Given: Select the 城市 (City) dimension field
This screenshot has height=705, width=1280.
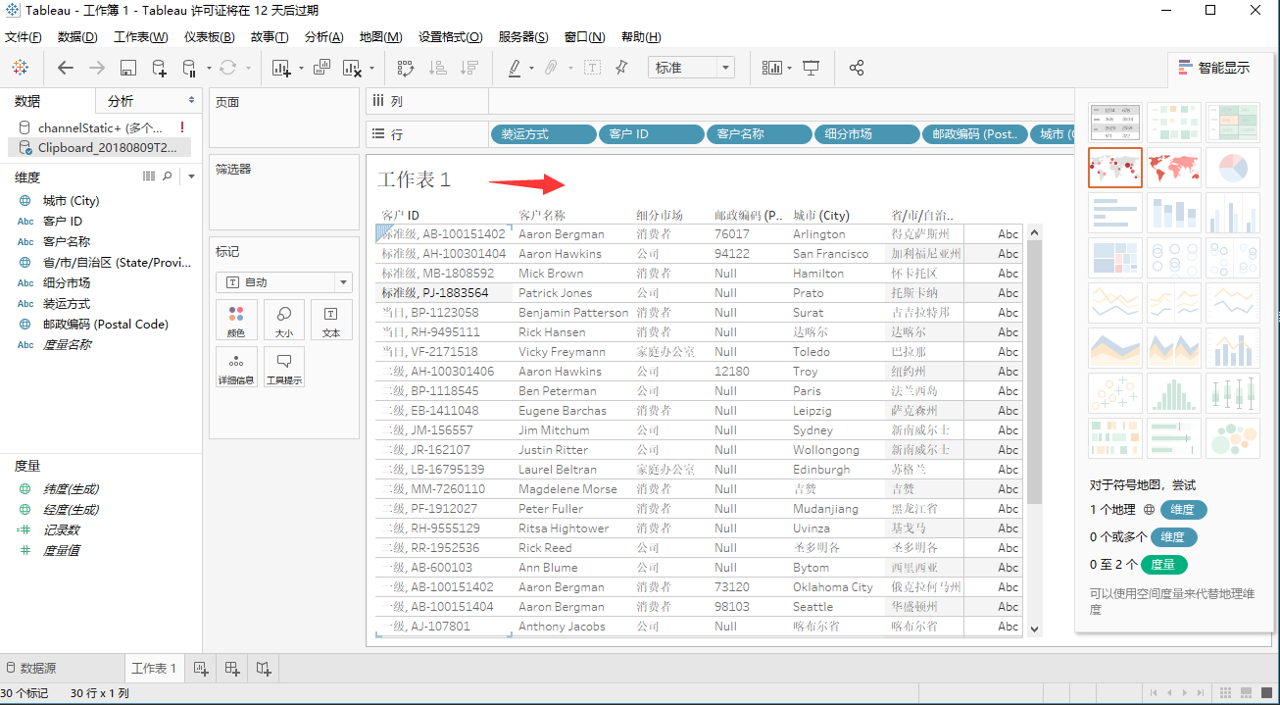Looking at the screenshot, I should 71,200.
